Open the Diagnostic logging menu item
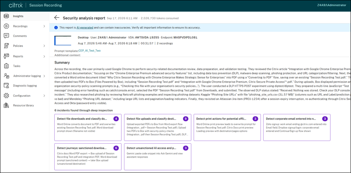351x173 pixels. point(25,85)
